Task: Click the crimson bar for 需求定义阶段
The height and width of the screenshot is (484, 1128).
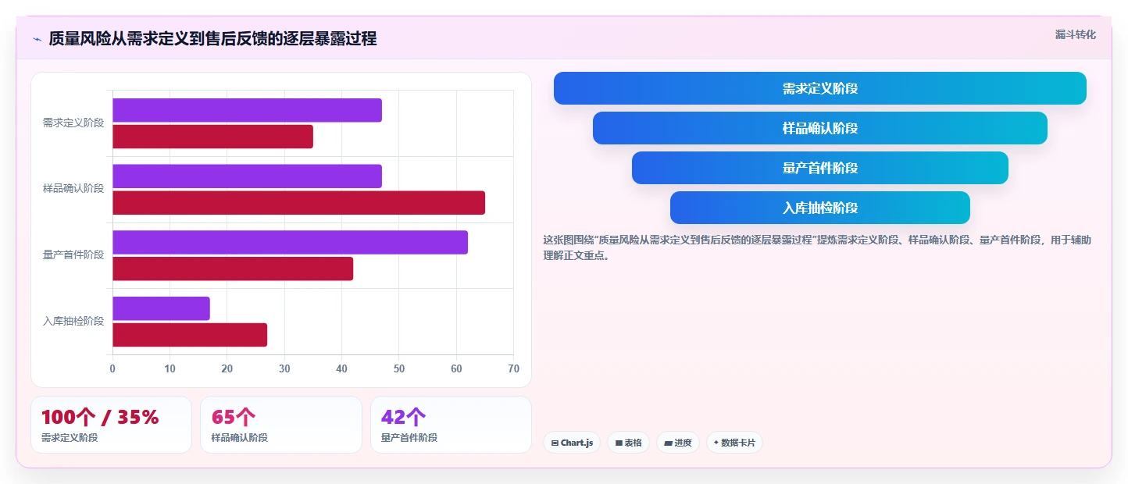Action: (212, 137)
